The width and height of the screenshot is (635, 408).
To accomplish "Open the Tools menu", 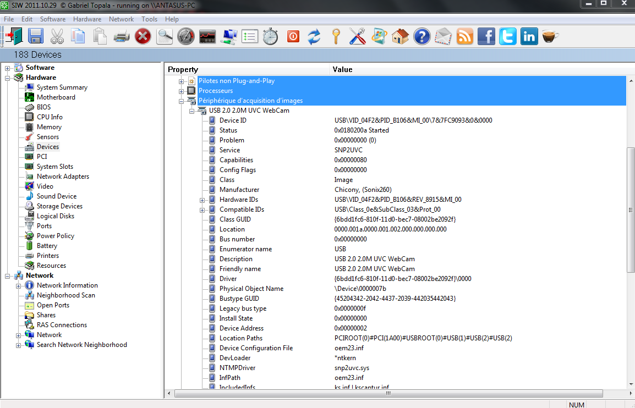I will click(149, 19).
